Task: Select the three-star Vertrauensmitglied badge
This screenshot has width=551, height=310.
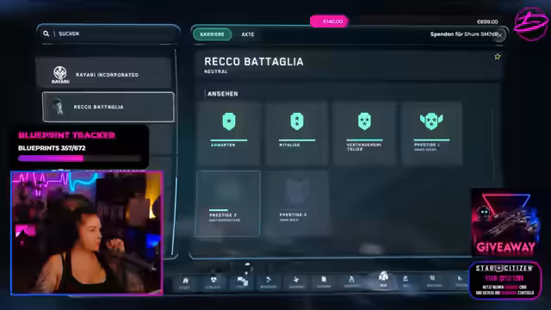Action: click(364, 121)
